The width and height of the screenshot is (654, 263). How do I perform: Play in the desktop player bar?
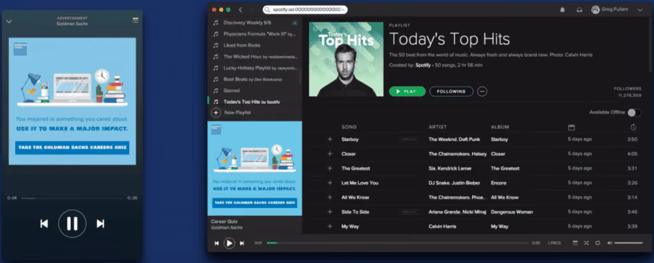(229, 243)
